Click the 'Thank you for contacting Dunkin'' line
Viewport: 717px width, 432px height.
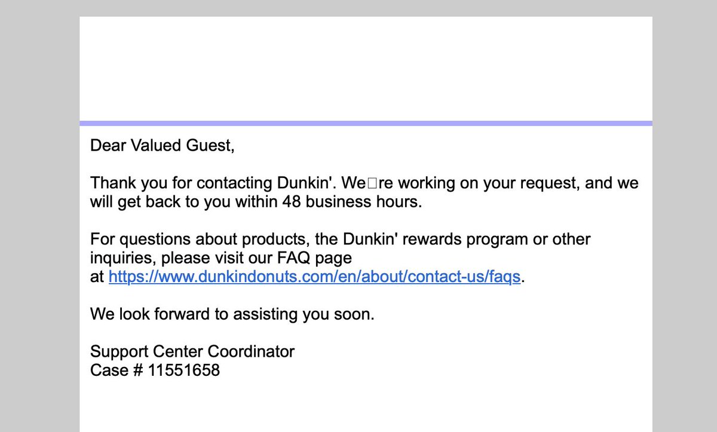pyautogui.click(x=364, y=183)
